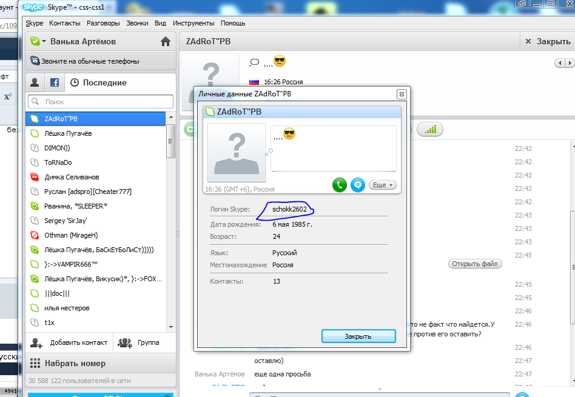Select ZAdRoT"PB in the contact list
This screenshot has width=575, height=397.
[x=96, y=119]
